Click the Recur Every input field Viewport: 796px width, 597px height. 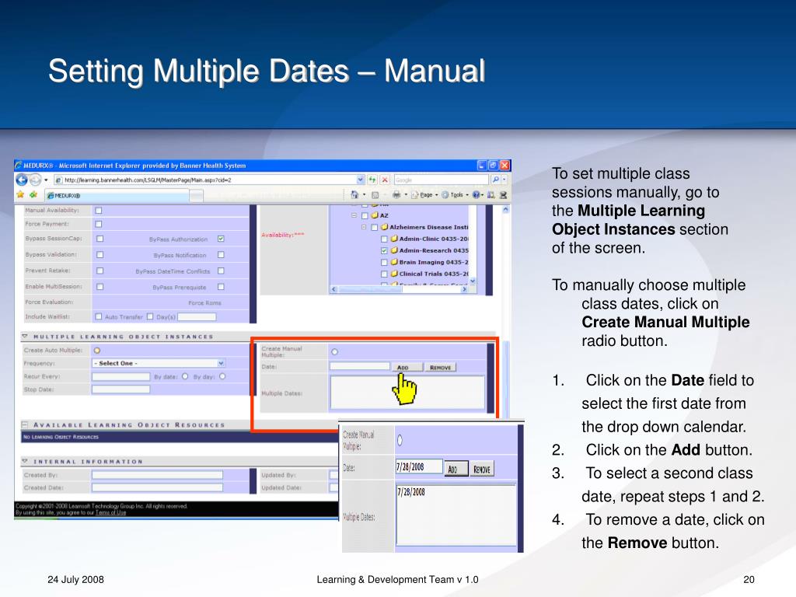120,376
